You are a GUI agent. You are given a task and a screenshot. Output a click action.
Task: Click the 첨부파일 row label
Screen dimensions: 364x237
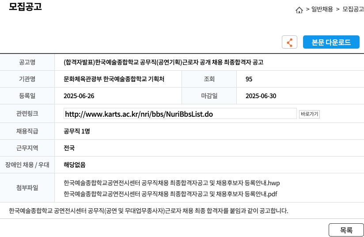[27, 188]
